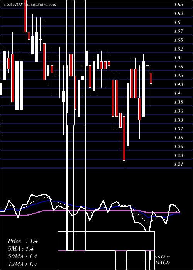Click the 12MA : 1.4 readout
193x270 pixels.
[22, 264]
